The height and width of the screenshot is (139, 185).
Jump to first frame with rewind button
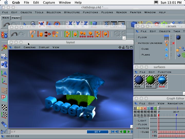coord(113,132)
